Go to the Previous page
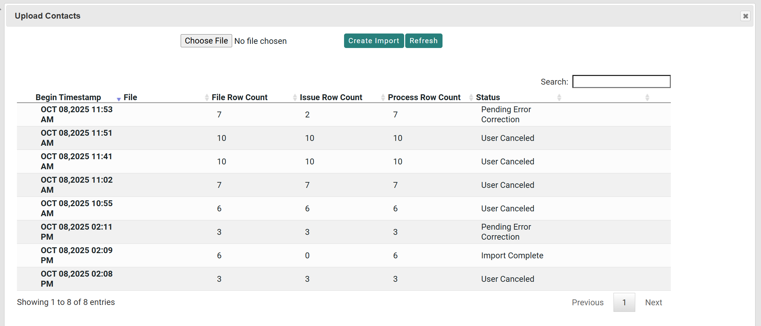This screenshot has width=761, height=326. click(x=588, y=303)
